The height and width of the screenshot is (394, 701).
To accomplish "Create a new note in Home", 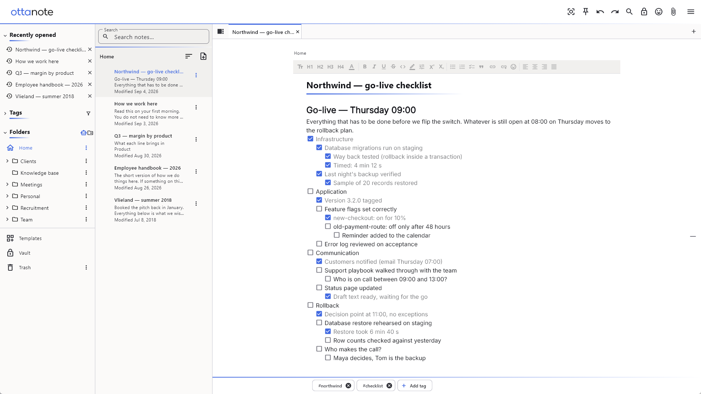I will (203, 56).
